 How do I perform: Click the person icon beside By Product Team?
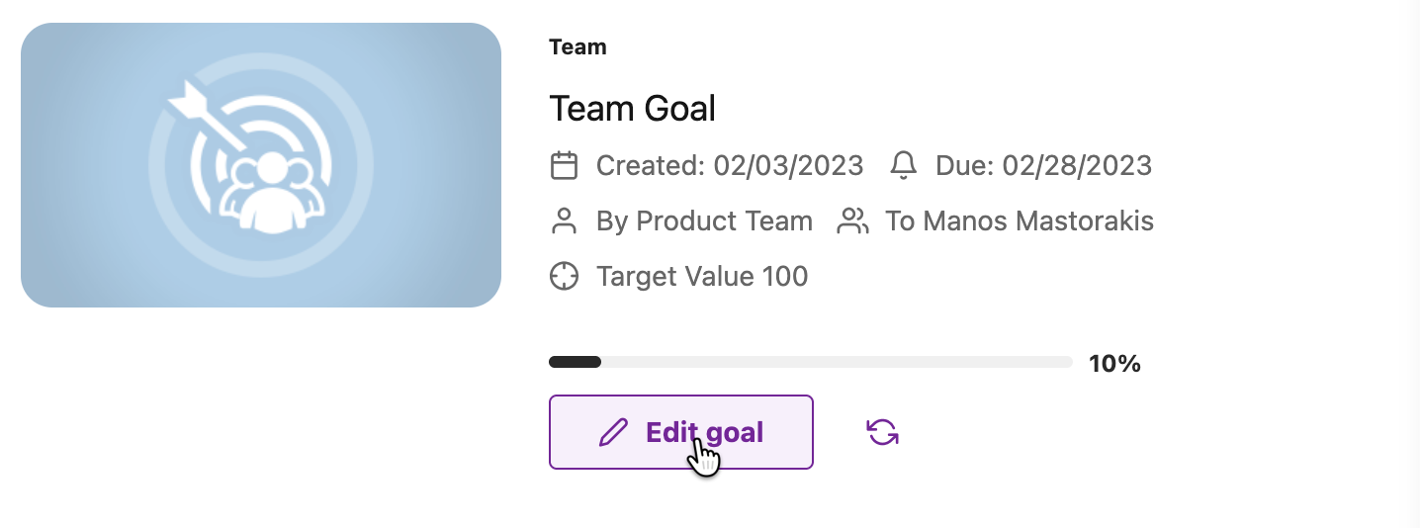coord(564,220)
